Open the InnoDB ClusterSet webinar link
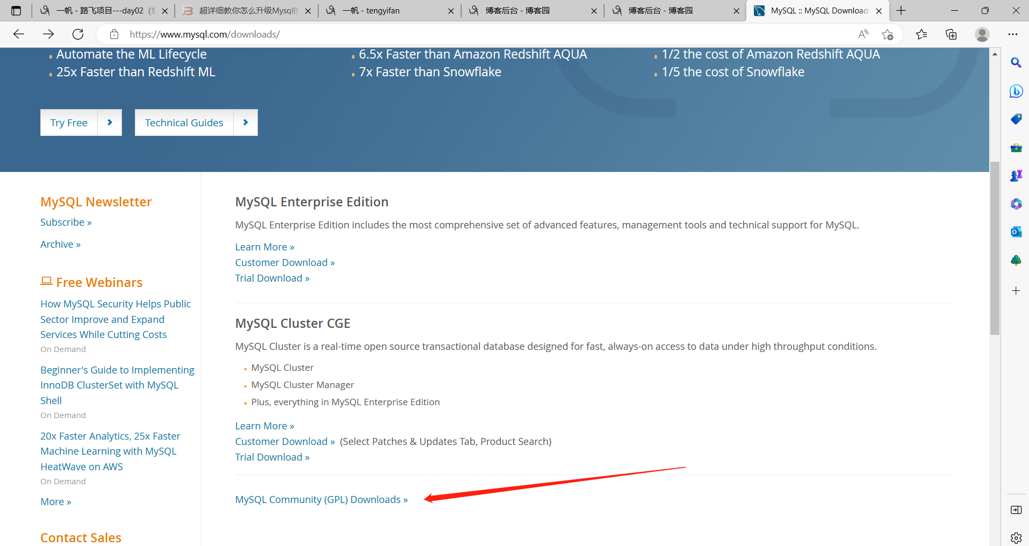This screenshot has height=546, width=1029. tap(117, 385)
